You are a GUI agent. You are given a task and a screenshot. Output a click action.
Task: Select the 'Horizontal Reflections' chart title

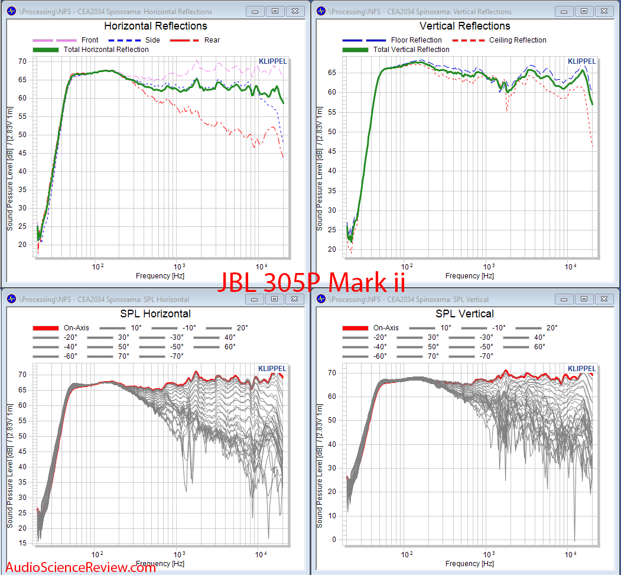155,26
